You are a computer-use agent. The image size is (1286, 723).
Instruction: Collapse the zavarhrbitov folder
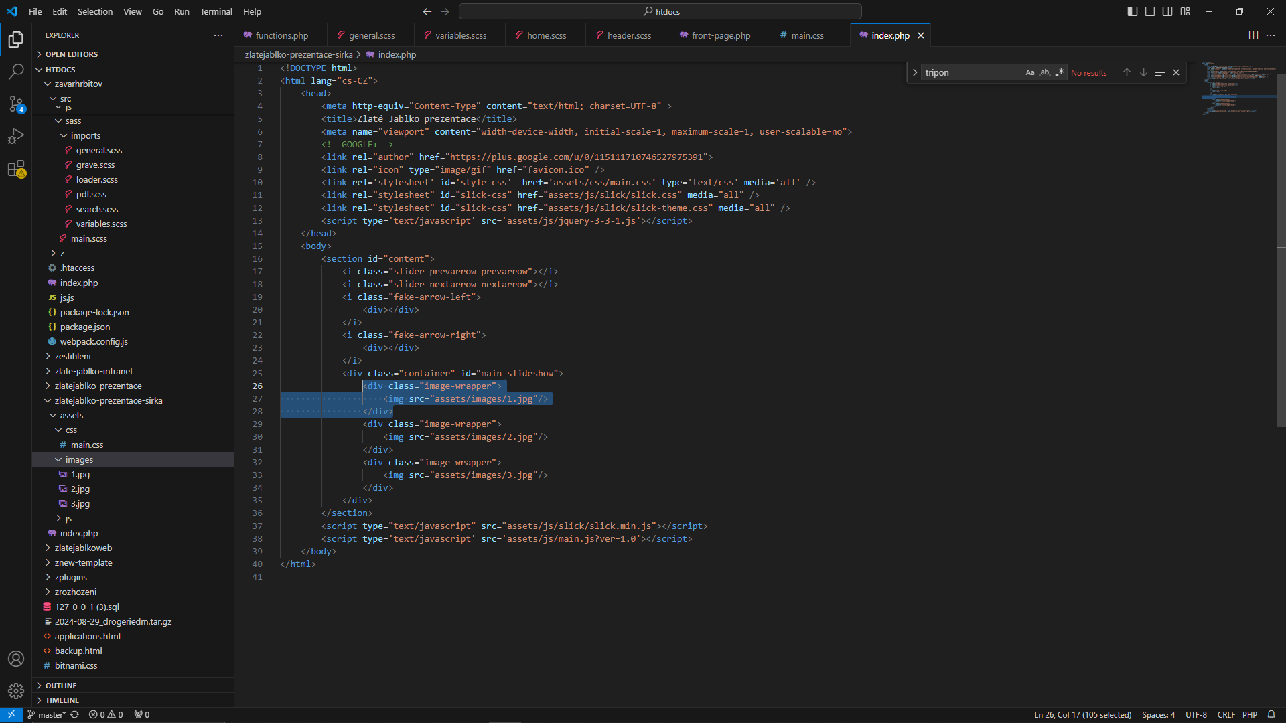[133, 84]
